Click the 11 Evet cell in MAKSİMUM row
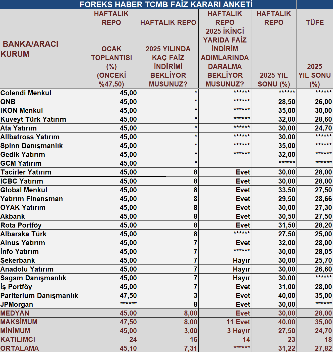 coord(238,322)
